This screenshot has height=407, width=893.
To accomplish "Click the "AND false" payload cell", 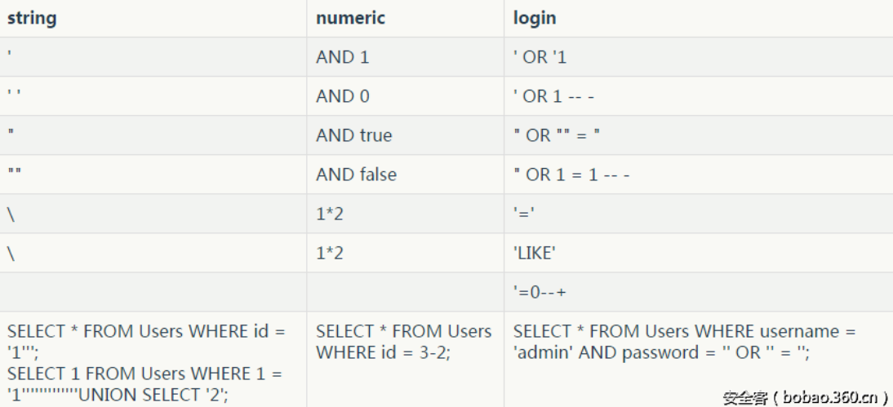I will (x=356, y=175).
